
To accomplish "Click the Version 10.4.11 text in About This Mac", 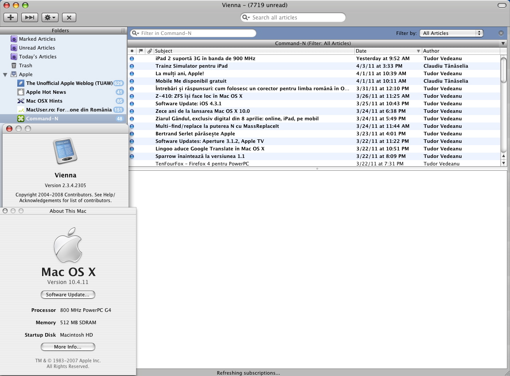I will [68, 282].
